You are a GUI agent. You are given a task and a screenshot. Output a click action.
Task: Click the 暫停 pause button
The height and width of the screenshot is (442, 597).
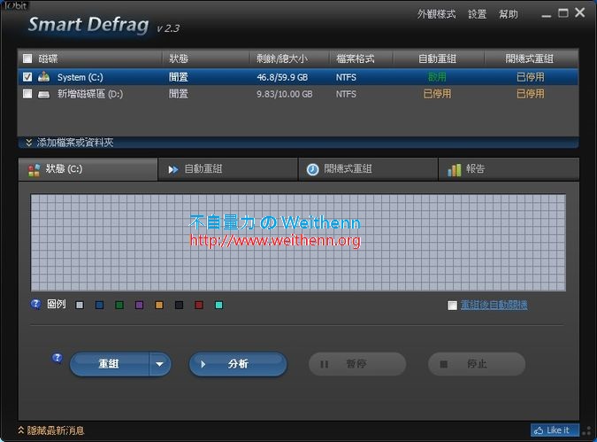click(x=357, y=364)
